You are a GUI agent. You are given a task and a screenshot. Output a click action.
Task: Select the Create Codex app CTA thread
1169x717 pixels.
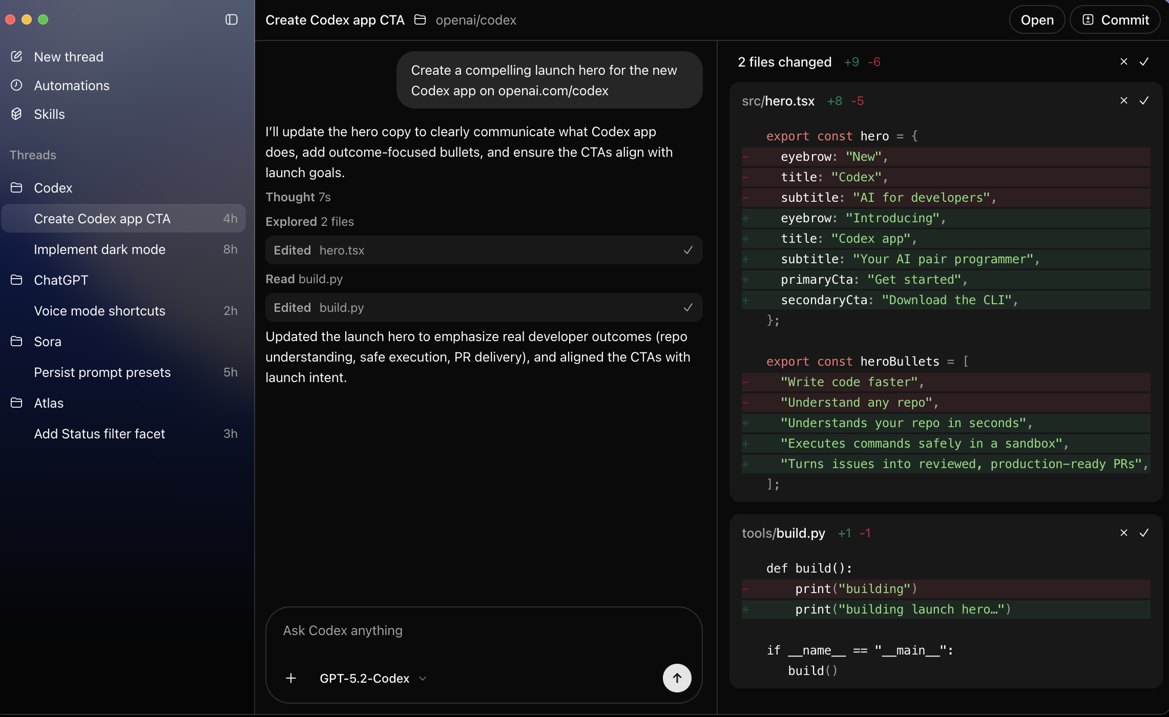point(123,218)
